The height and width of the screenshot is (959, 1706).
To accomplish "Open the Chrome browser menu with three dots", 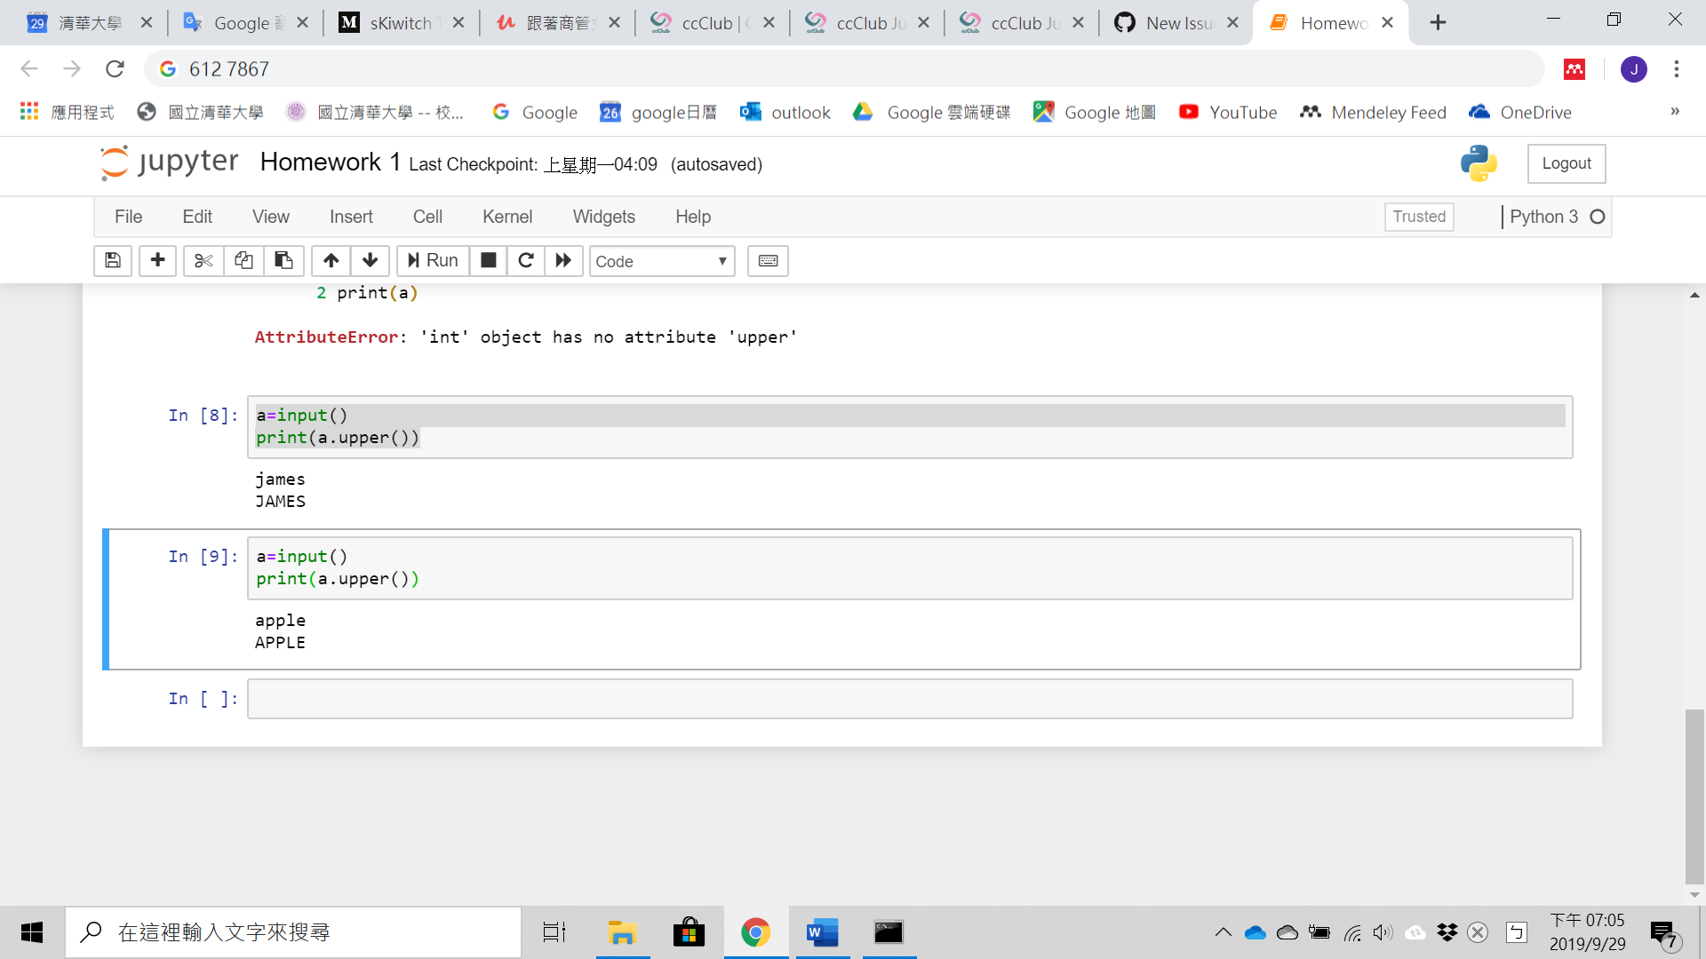I will pos(1676,68).
